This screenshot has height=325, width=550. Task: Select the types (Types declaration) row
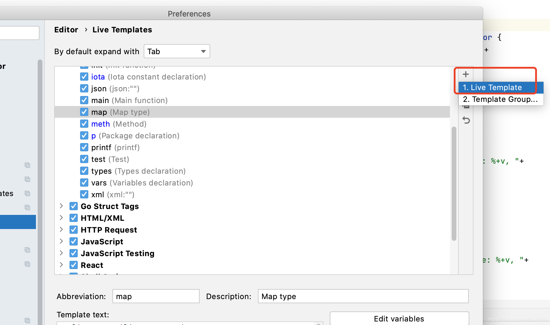coord(252,171)
